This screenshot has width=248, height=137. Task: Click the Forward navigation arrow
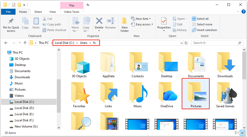click(x=14, y=43)
